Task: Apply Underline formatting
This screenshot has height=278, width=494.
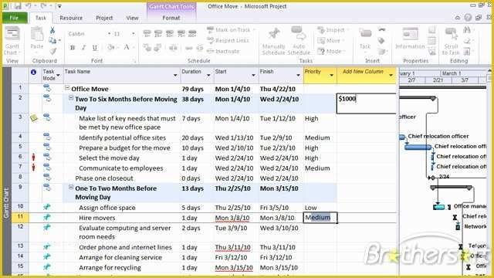Action: [95, 48]
